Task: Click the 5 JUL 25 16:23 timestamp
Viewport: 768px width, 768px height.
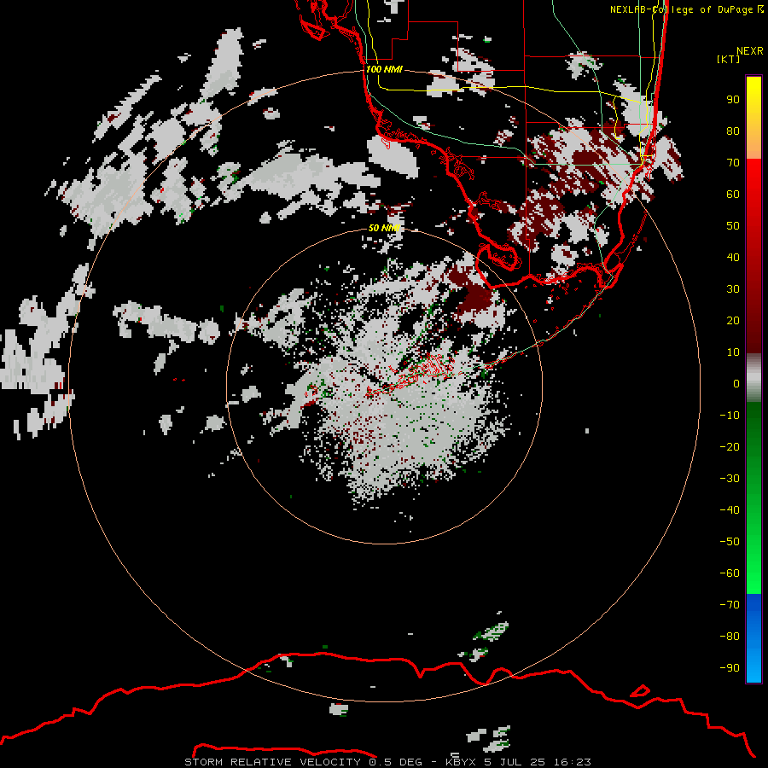Action: click(x=538, y=762)
